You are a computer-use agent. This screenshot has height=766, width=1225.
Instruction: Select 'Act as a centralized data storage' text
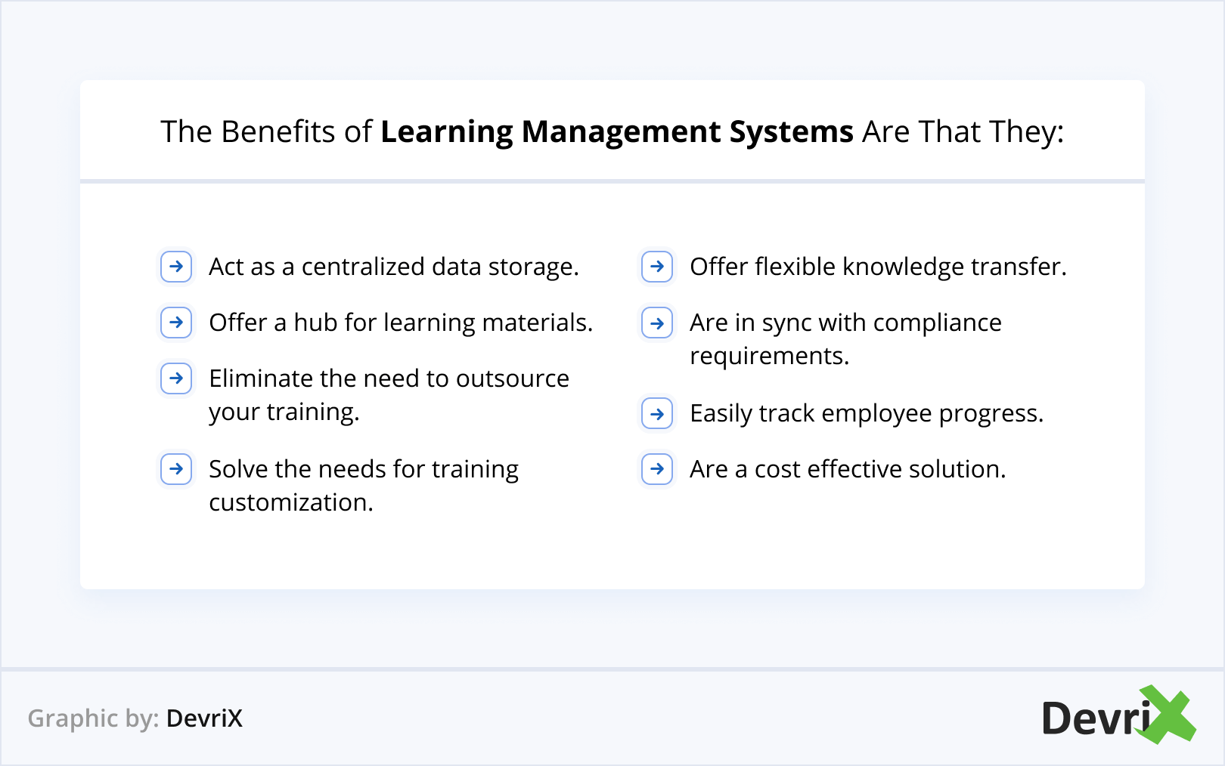coord(393,267)
